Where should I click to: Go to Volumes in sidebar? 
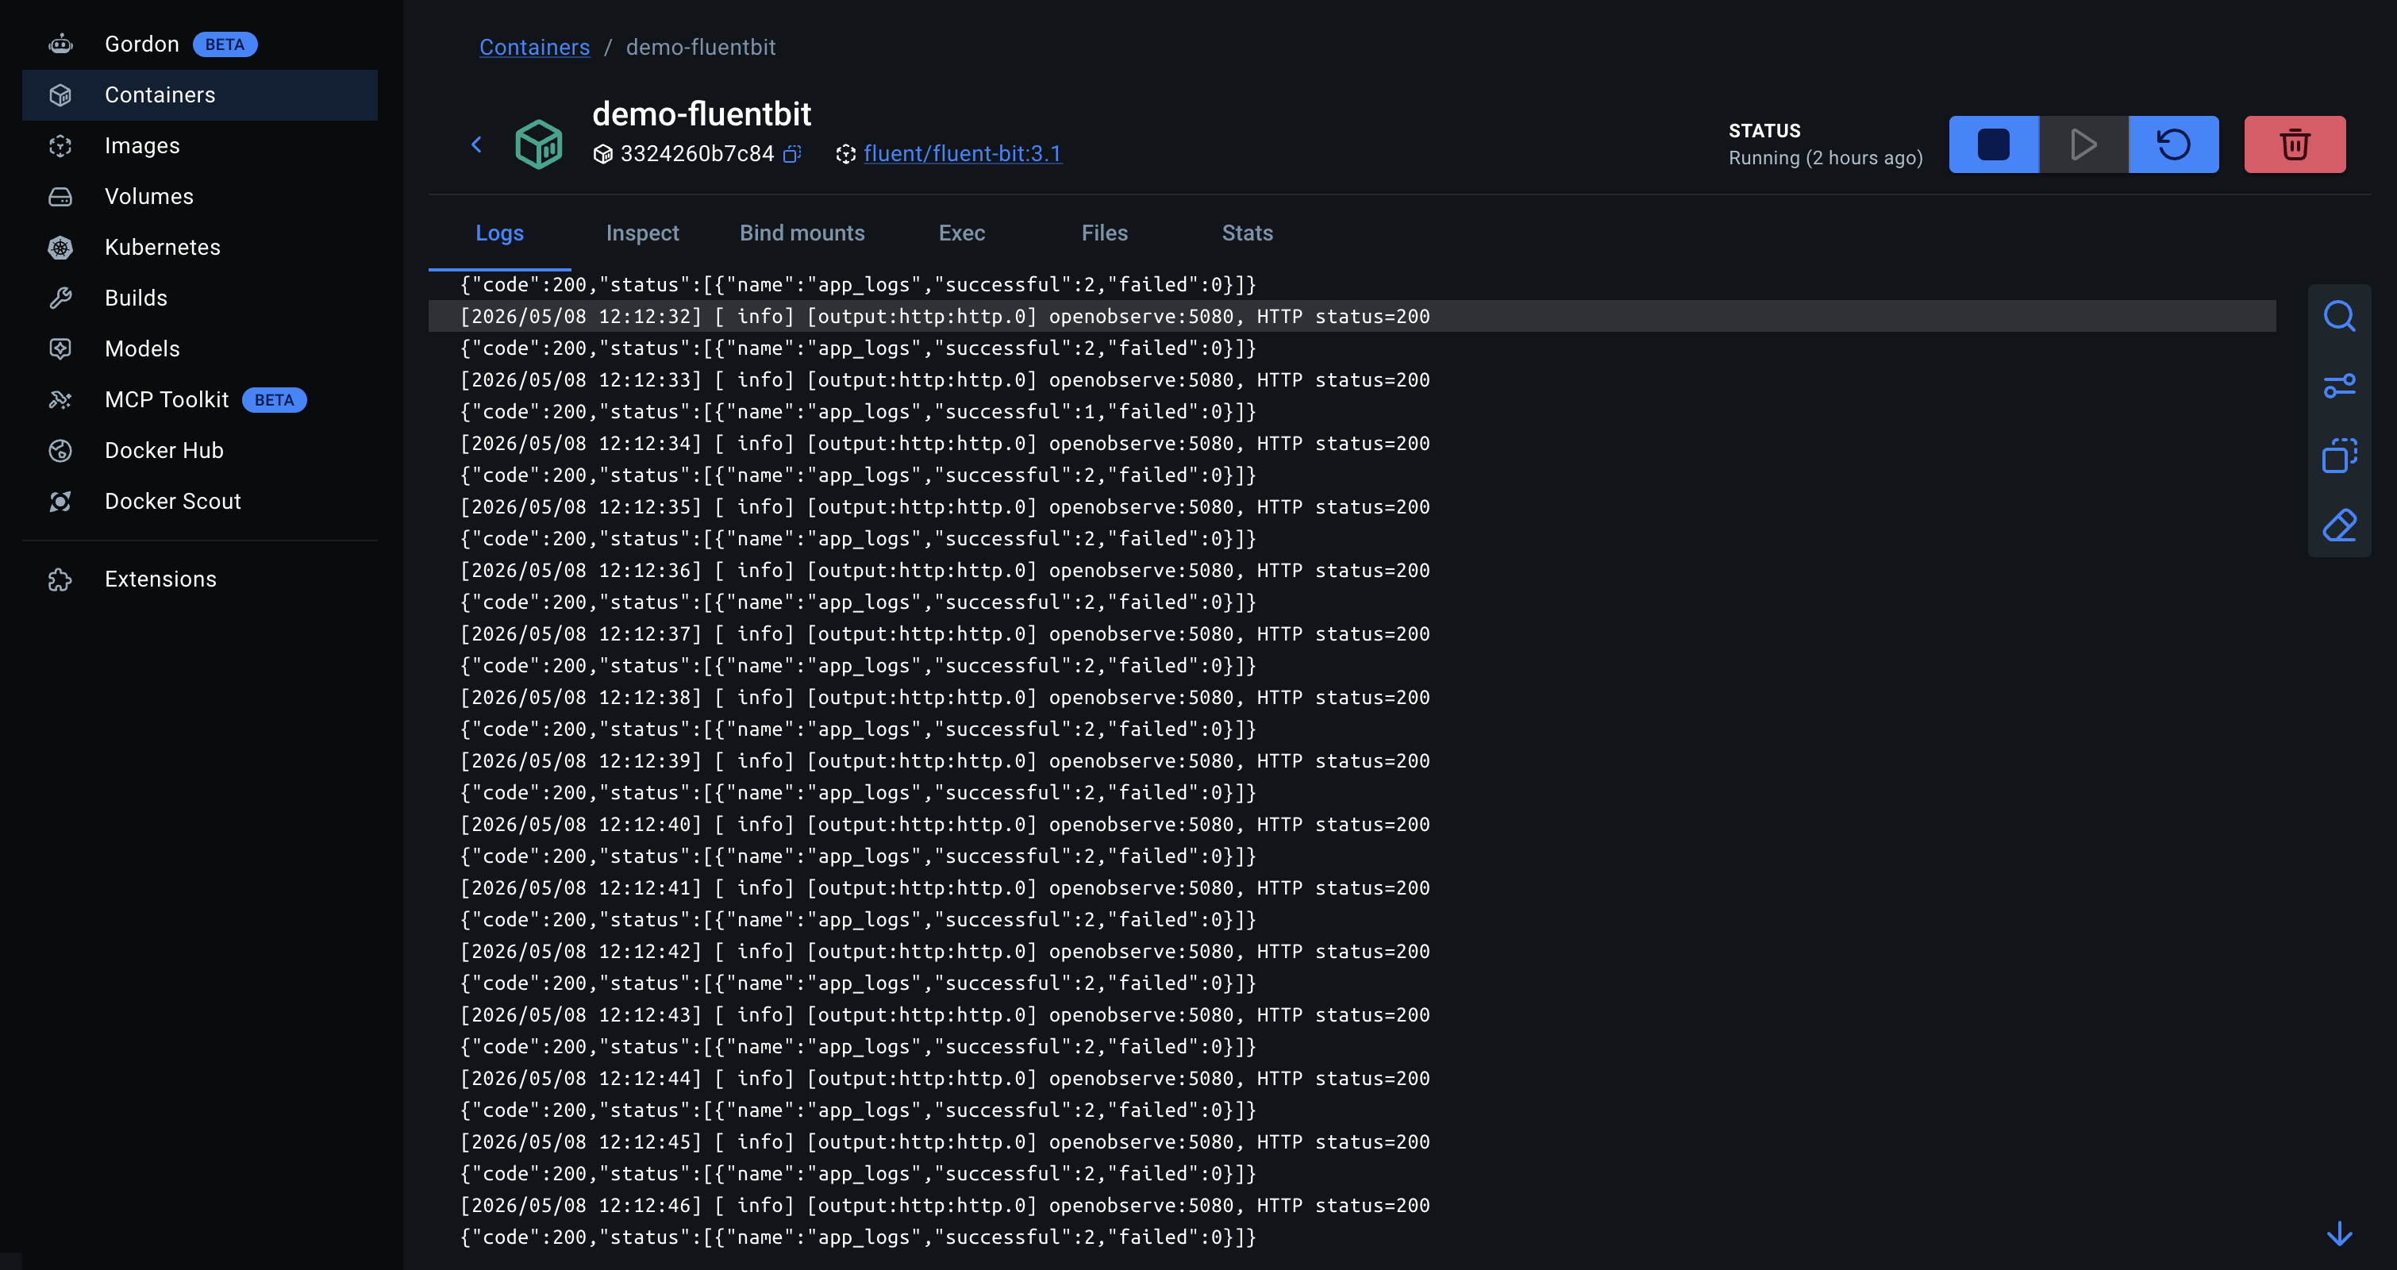pos(199,196)
